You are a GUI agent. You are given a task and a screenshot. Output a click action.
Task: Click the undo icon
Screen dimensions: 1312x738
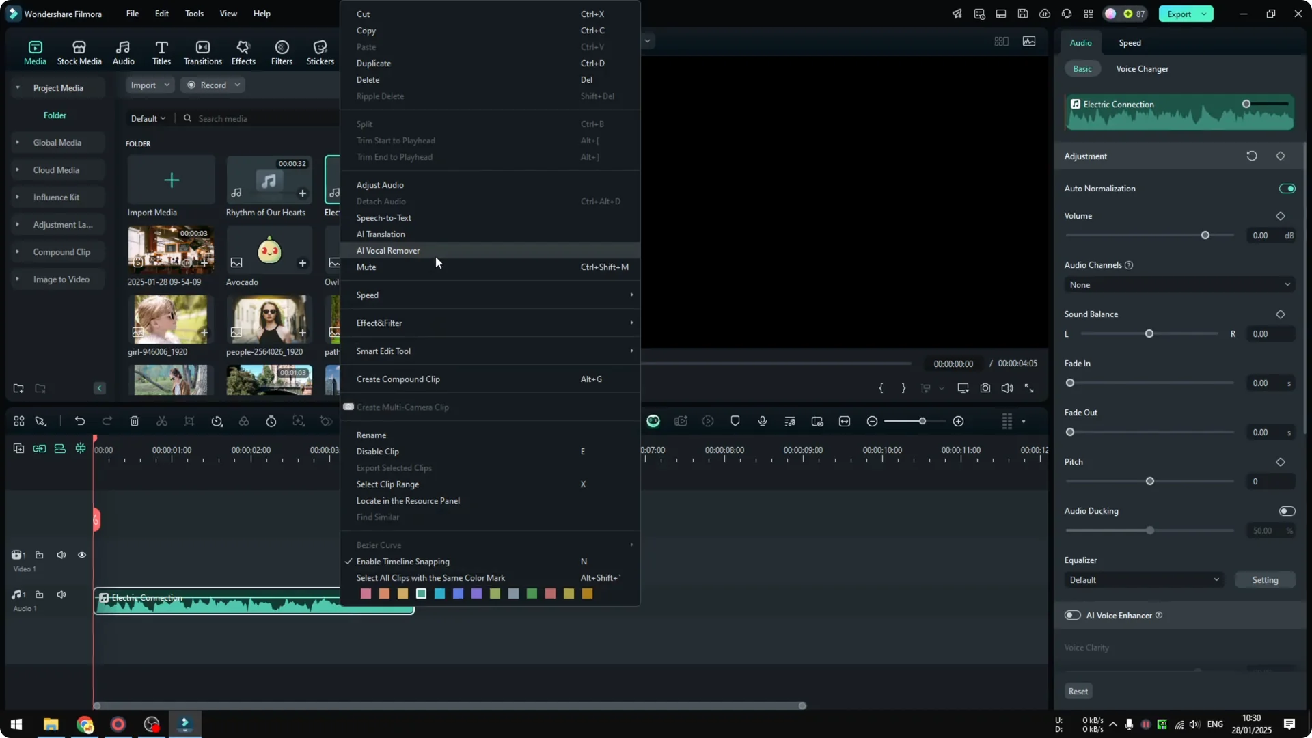click(80, 421)
